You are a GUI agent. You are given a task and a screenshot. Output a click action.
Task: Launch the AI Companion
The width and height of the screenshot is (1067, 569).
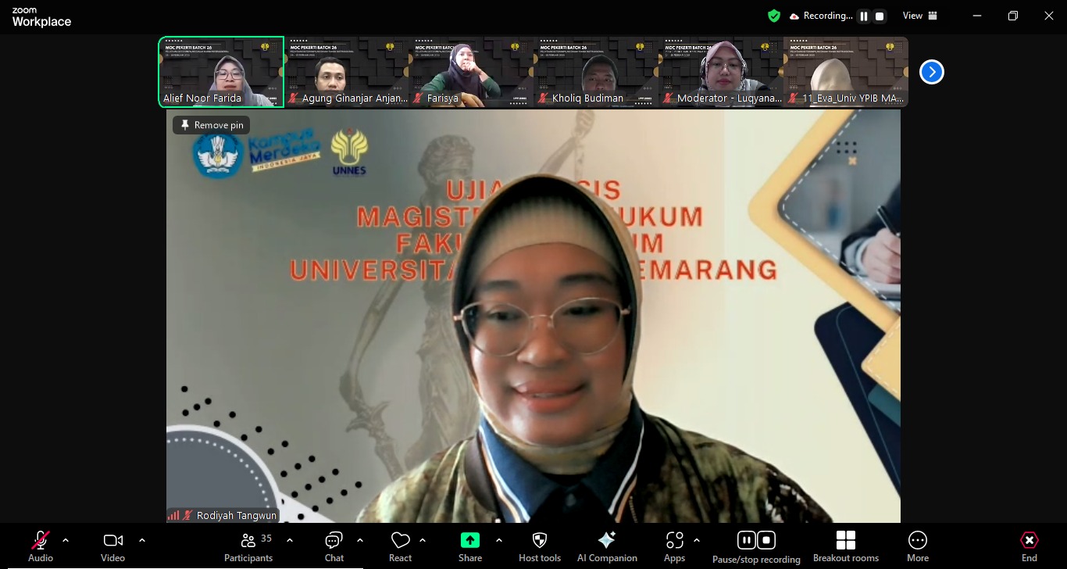tap(607, 546)
